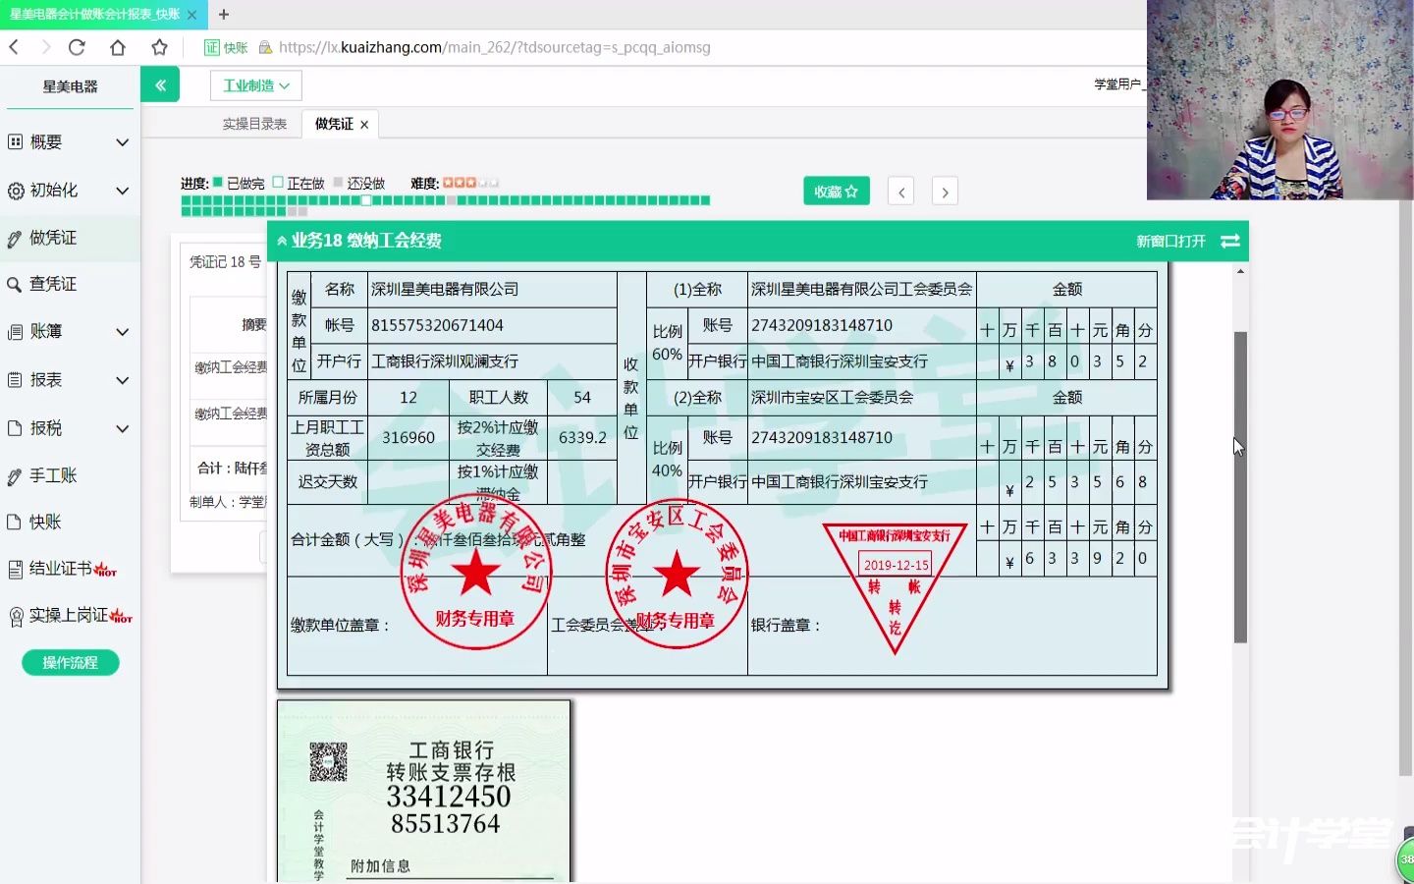
Task: Click the 收藏 favorite button
Action: (x=837, y=192)
